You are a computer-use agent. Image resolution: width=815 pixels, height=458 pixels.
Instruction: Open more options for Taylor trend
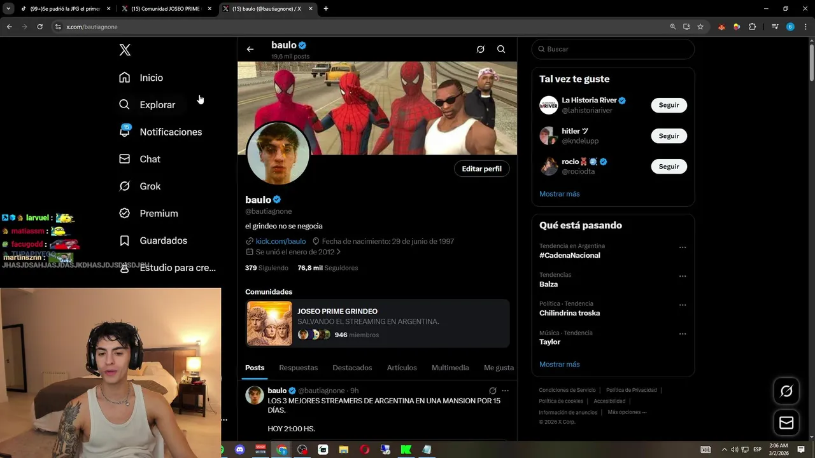tap(683, 334)
